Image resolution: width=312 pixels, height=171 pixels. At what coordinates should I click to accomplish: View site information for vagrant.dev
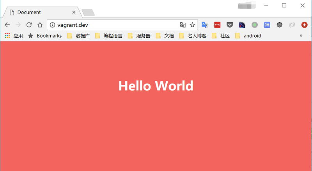click(x=52, y=25)
